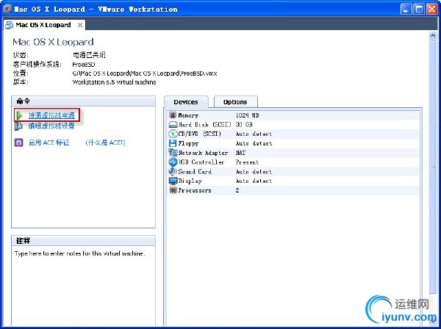Select the Processors chip icon
The height and width of the screenshot is (329, 441).
tap(173, 190)
